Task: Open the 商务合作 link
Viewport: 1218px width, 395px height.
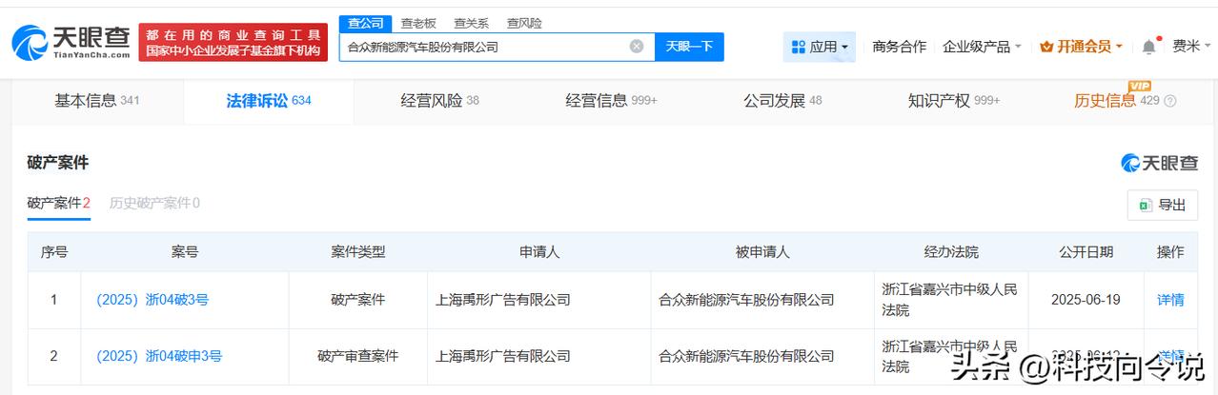Action: 899,47
